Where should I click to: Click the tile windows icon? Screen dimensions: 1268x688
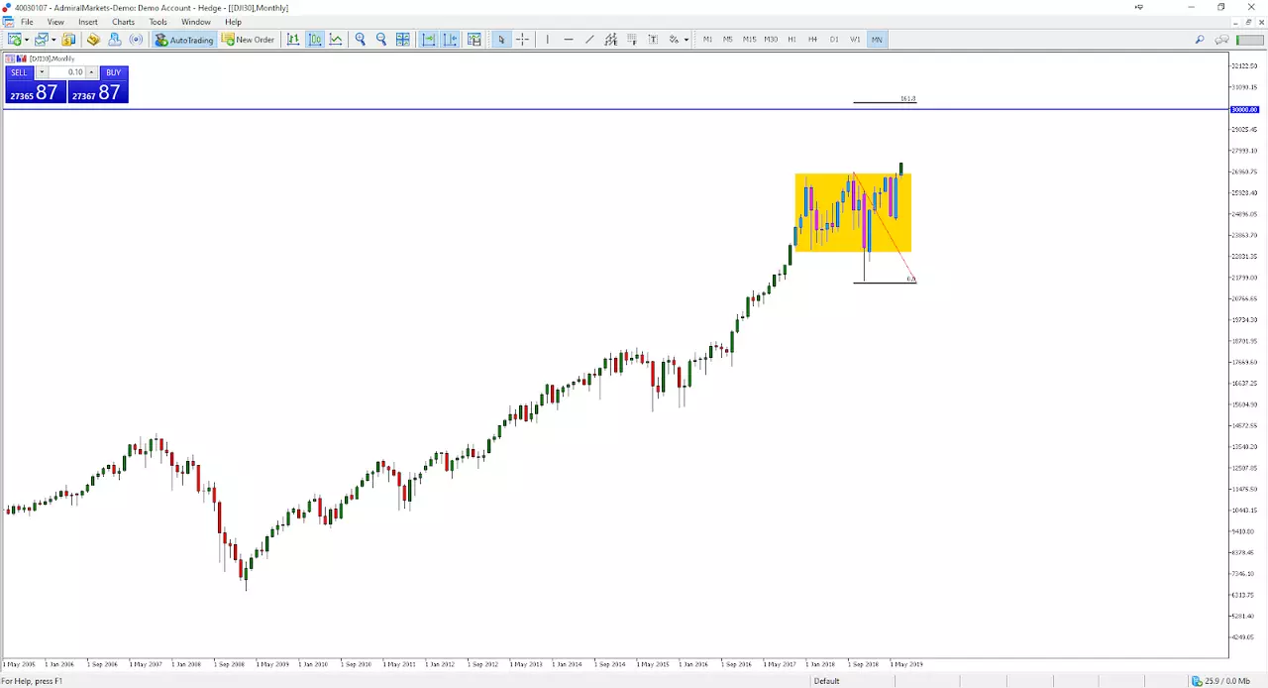(403, 40)
